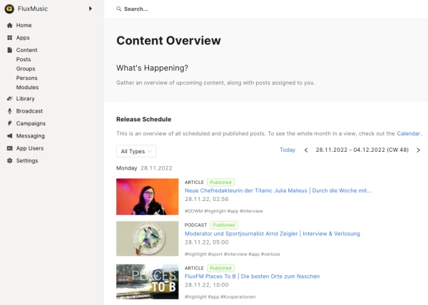Go to the previous week arrow

coord(306,150)
